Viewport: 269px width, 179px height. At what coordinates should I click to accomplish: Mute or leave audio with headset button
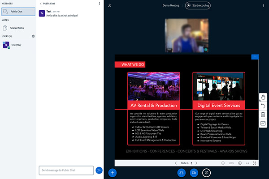pos(182,172)
